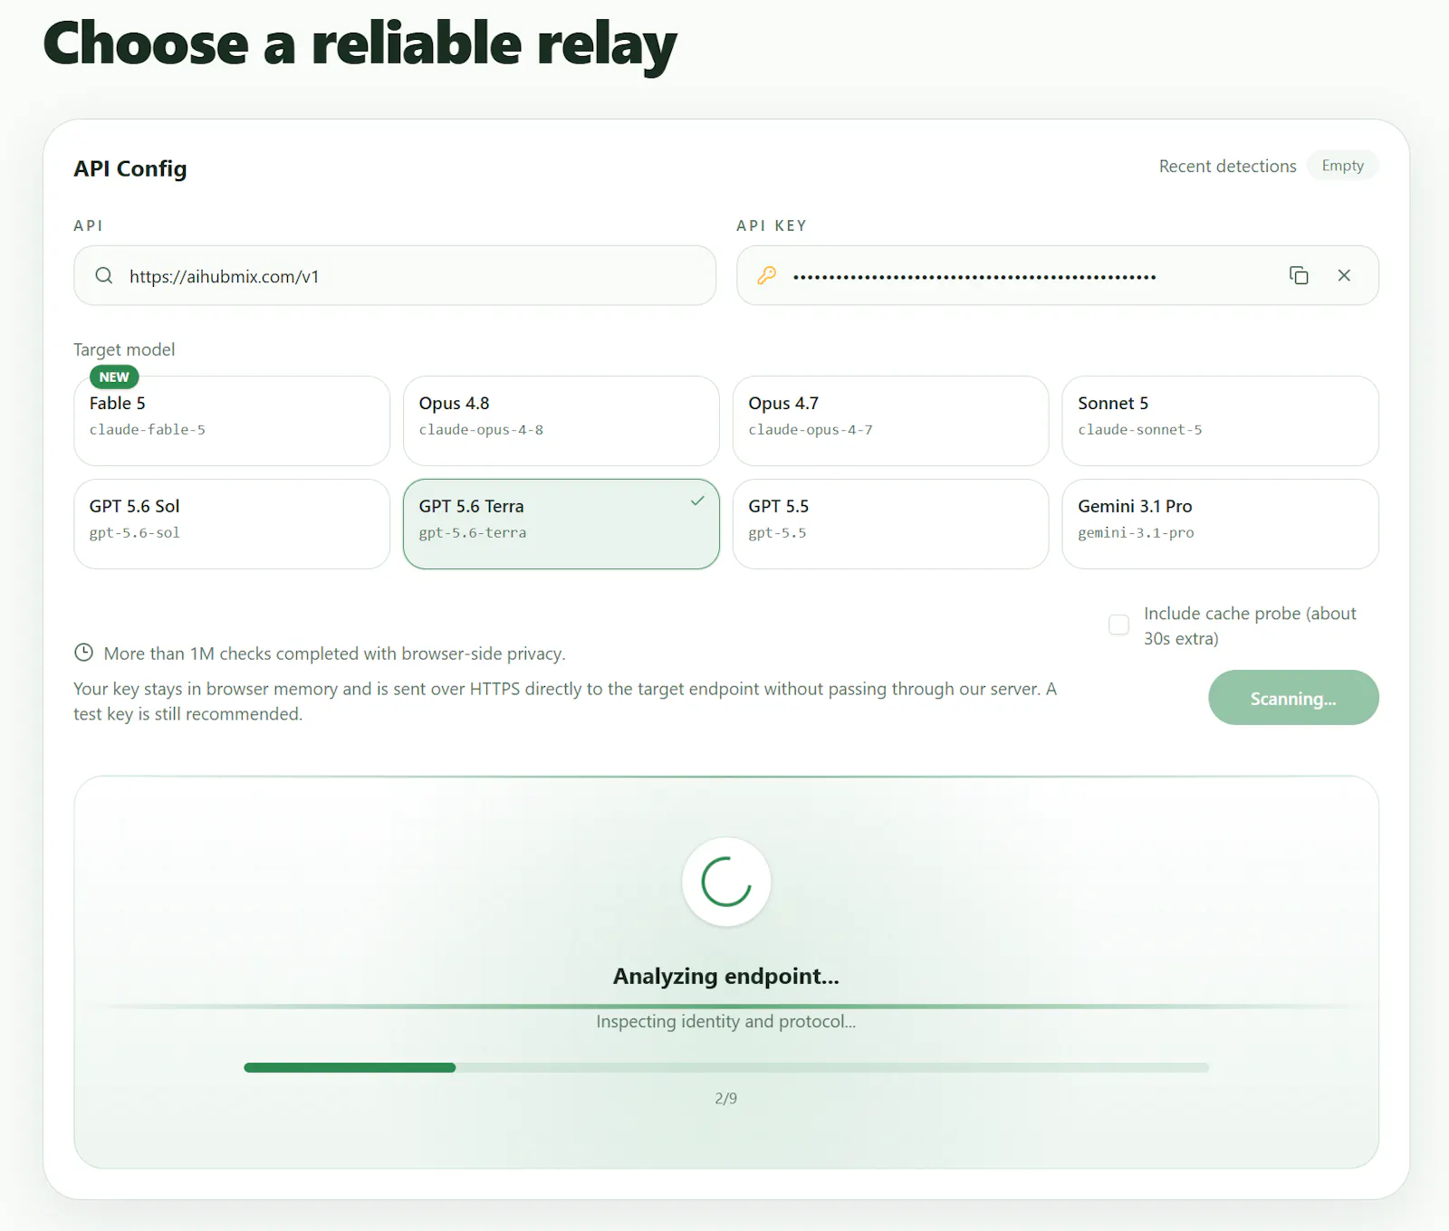Click the gpt-5.5 model ID text
The image size is (1449, 1231).
click(777, 533)
